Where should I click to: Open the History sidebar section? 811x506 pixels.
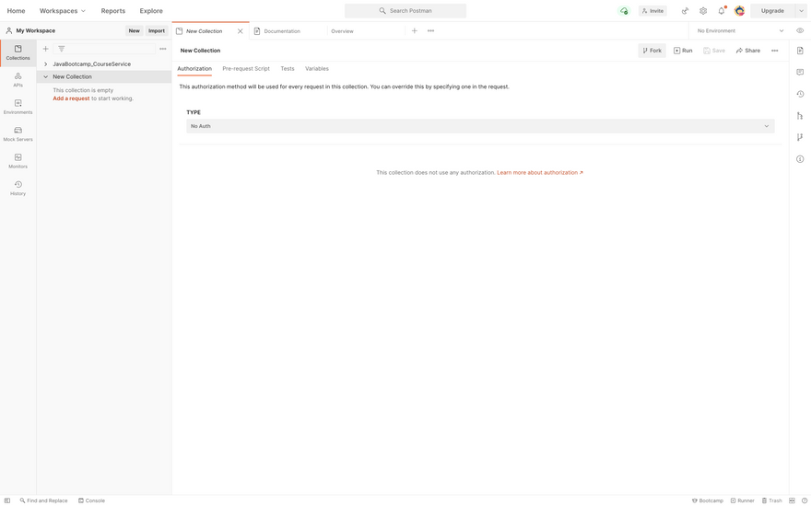tap(18, 188)
